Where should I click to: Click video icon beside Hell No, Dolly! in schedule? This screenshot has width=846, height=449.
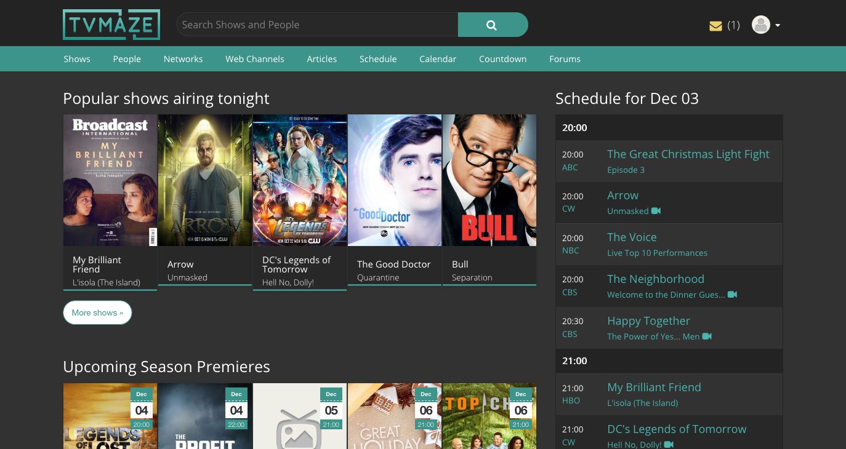(x=669, y=445)
